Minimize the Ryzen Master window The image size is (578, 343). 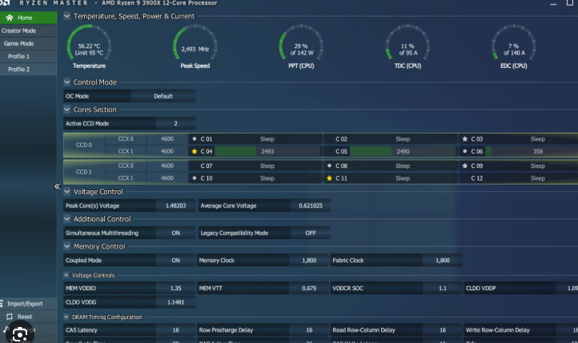click(x=553, y=3)
